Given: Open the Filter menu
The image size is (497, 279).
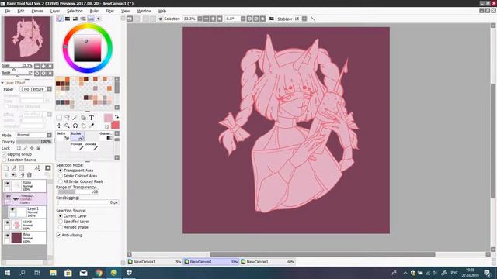Looking at the screenshot, I should pos(109,11).
